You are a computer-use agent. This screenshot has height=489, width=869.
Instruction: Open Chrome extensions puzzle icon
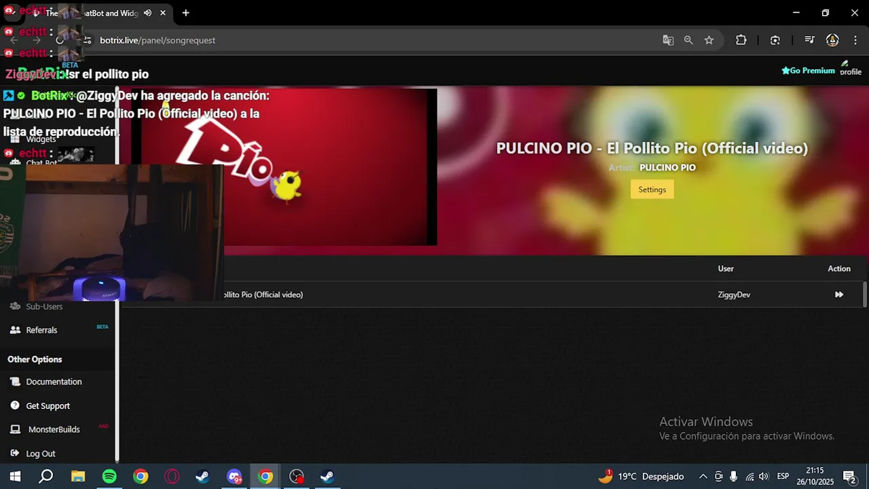click(x=741, y=40)
